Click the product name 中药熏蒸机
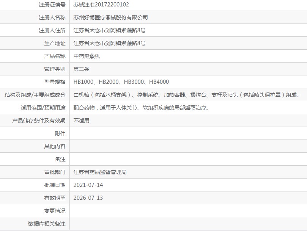Screen dimensions: 307x232 click(87, 56)
